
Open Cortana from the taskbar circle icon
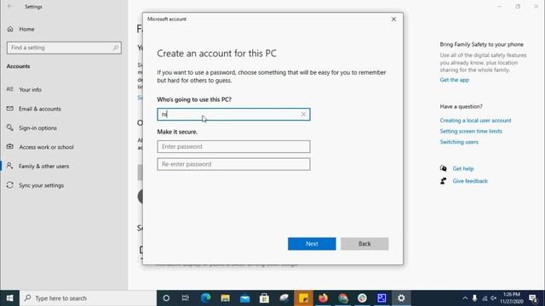[166, 298]
